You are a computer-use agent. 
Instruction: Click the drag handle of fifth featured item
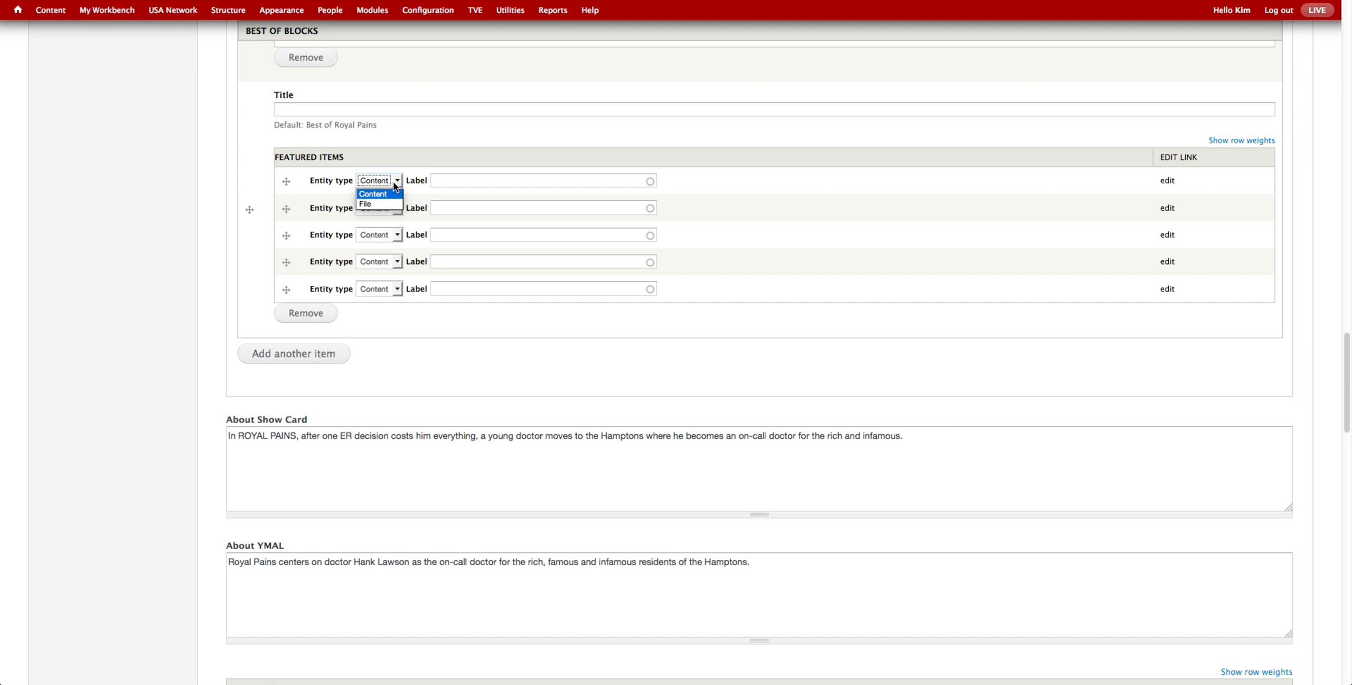point(286,289)
